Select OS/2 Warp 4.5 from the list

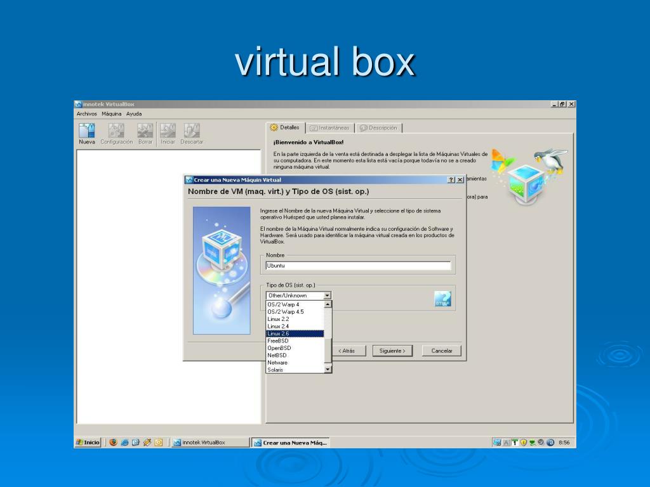coord(295,312)
